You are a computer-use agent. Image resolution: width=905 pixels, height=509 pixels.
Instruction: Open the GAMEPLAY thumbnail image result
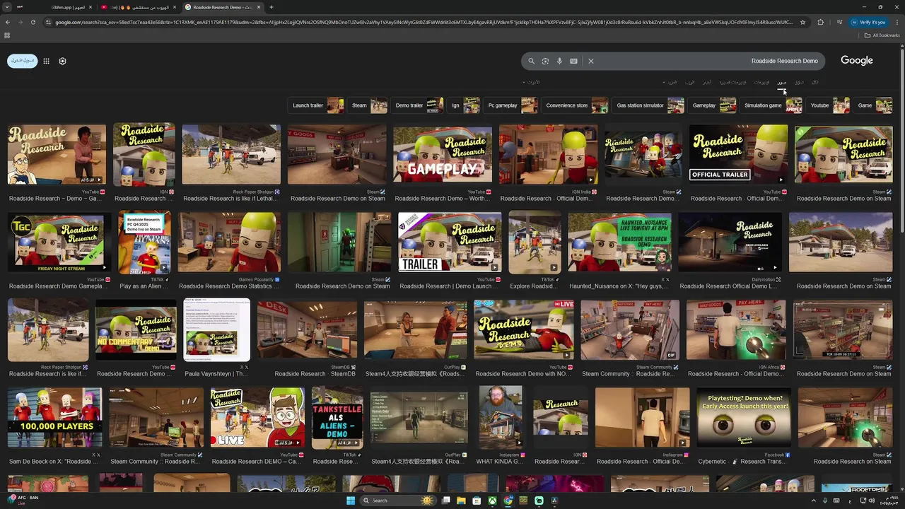(443, 155)
